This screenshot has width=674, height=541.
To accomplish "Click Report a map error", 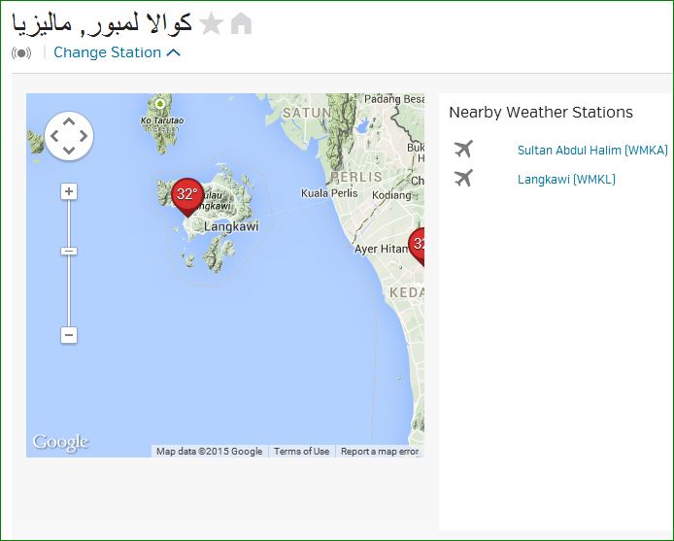I will coord(379,452).
